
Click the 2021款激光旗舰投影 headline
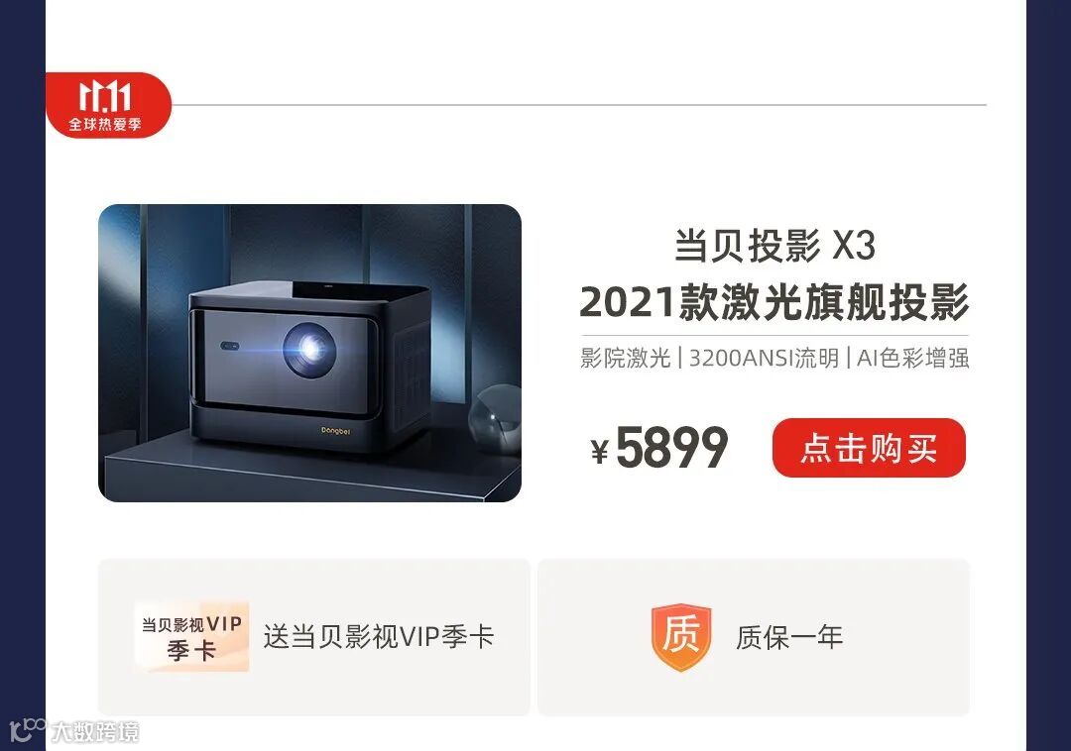(x=774, y=301)
